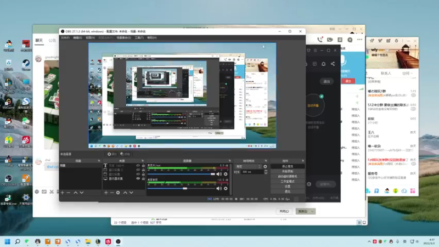
Task: Open transition properties gear in Scene Transitions
Action: coord(265,167)
